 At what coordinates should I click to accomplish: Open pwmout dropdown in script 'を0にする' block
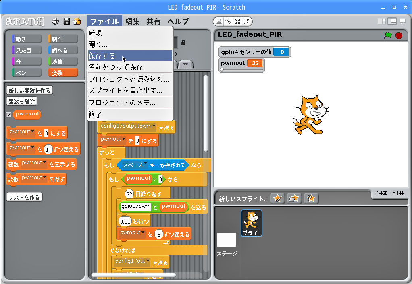(x=123, y=139)
